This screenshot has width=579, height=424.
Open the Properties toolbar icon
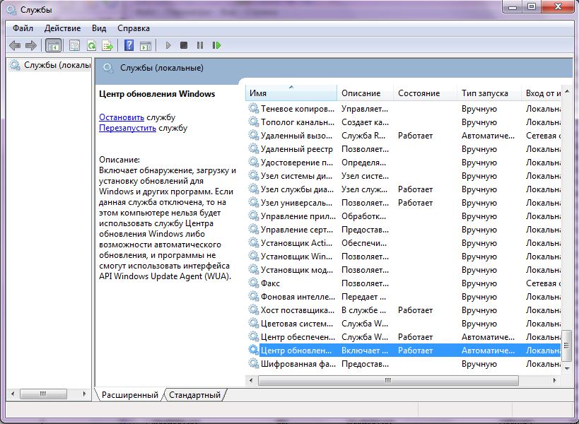coord(74,45)
